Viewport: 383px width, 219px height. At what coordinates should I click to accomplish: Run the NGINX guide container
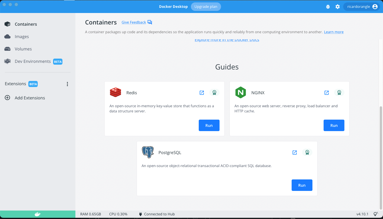click(334, 125)
